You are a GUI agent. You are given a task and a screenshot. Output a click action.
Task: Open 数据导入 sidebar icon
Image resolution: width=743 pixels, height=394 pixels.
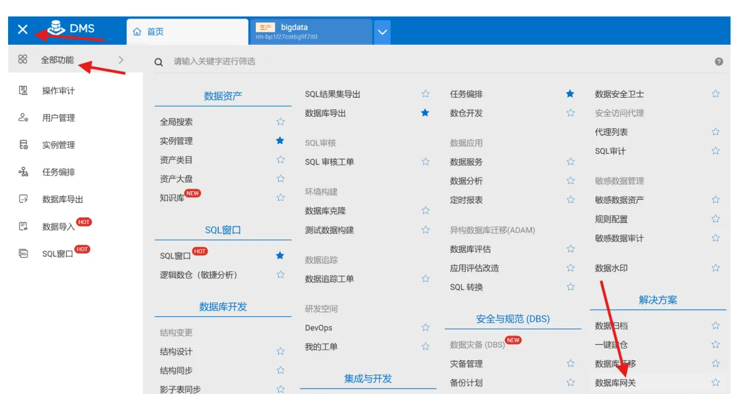tap(23, 226)
